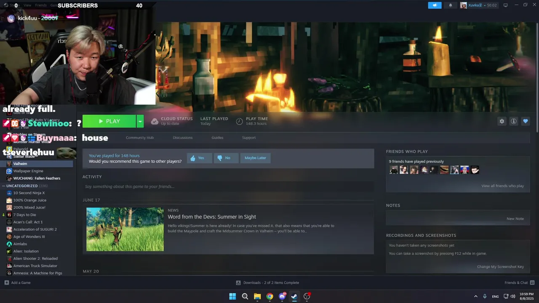Click the Xuvika profile avatar
The height and width of the screenshot is (303, 539).
pos(464,5)
